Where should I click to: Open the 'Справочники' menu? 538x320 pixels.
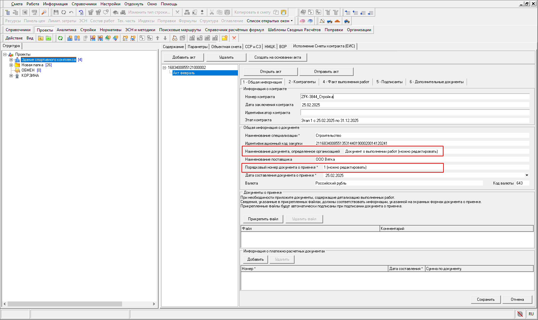[84, 4]
